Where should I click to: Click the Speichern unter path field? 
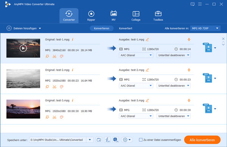pos(58,140)
